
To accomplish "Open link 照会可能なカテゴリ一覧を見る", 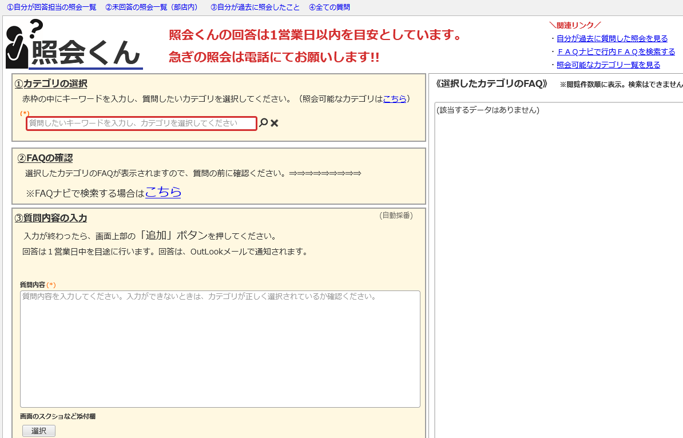I will [608, 65].
